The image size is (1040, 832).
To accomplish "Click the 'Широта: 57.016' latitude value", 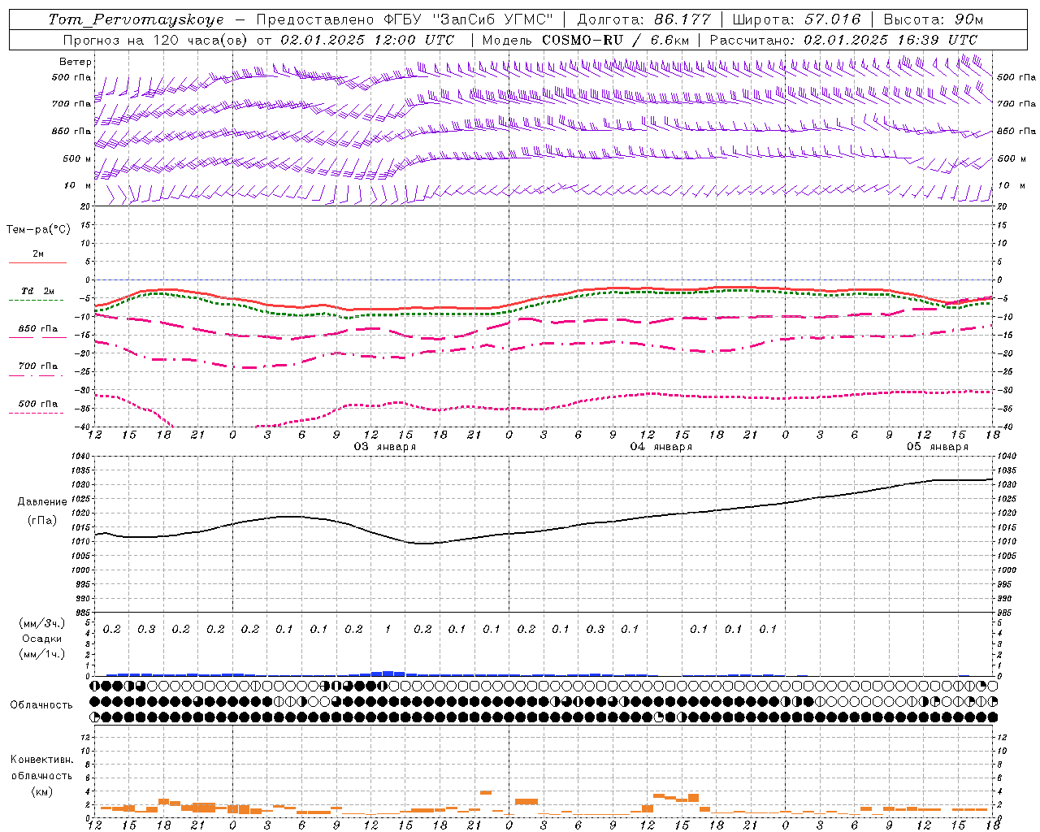I will [x=795, y=19].
